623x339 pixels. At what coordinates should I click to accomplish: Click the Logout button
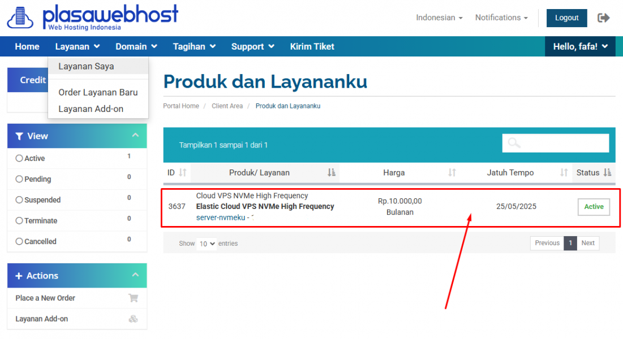click(566, 18)
